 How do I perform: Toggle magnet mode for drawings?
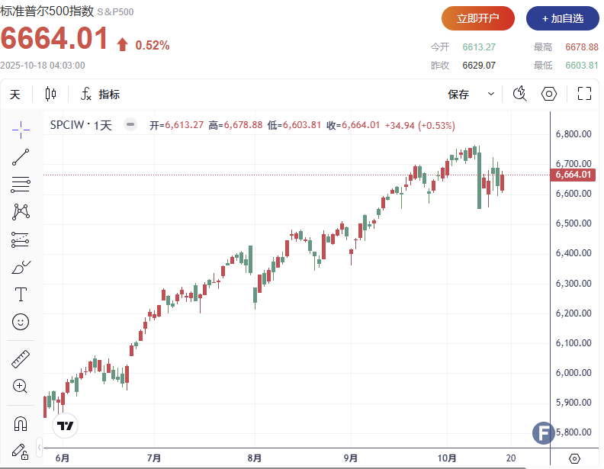(x=21, y=422)
